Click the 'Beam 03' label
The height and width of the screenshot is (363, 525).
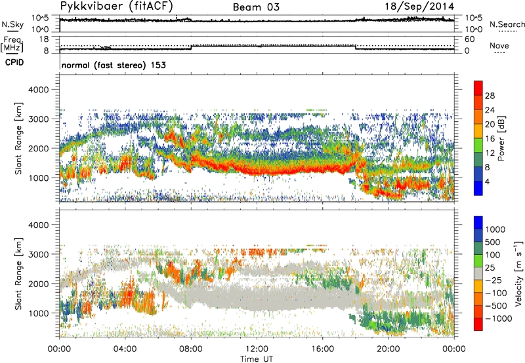tap(256, 7)
